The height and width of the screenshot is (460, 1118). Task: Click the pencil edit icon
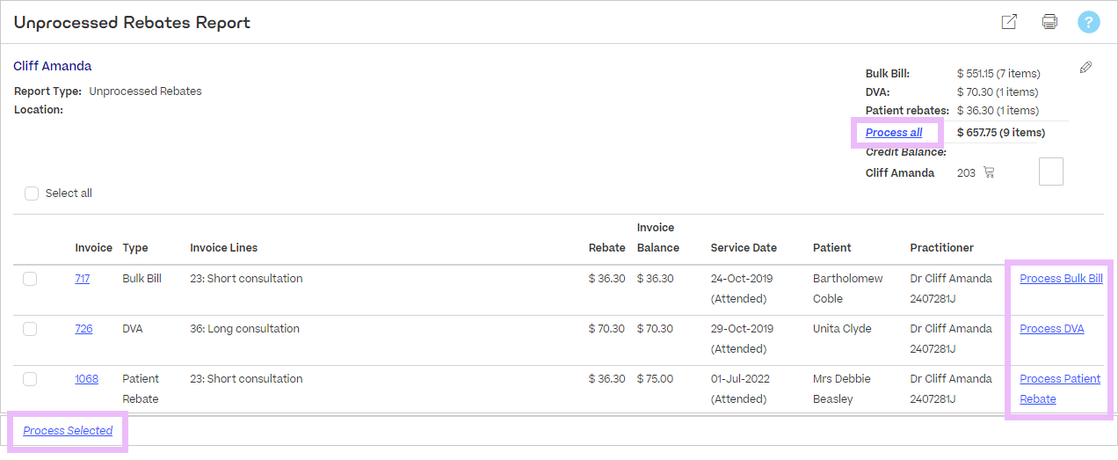[x=1085, y=67]
